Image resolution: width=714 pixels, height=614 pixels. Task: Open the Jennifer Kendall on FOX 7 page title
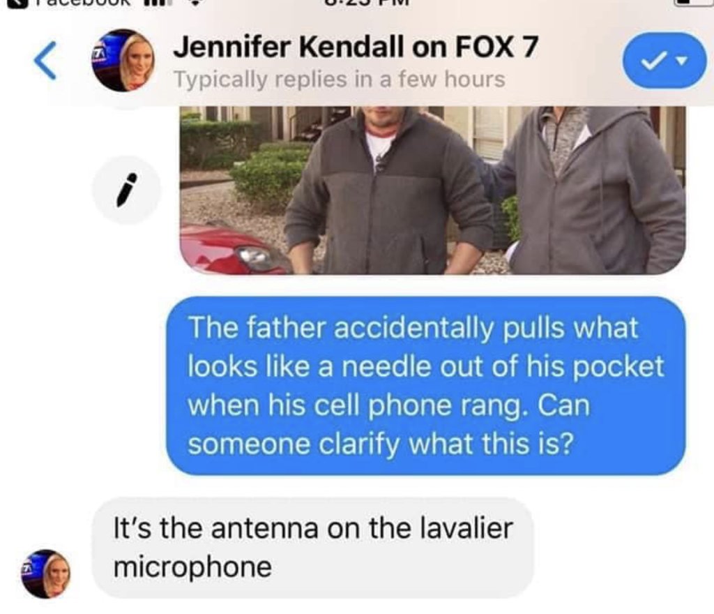point(355,47)
